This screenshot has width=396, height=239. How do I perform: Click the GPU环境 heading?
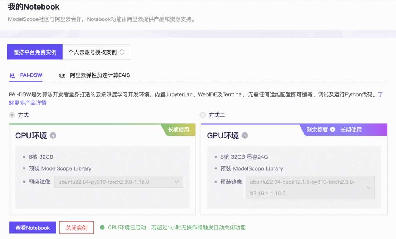point(223,136)
